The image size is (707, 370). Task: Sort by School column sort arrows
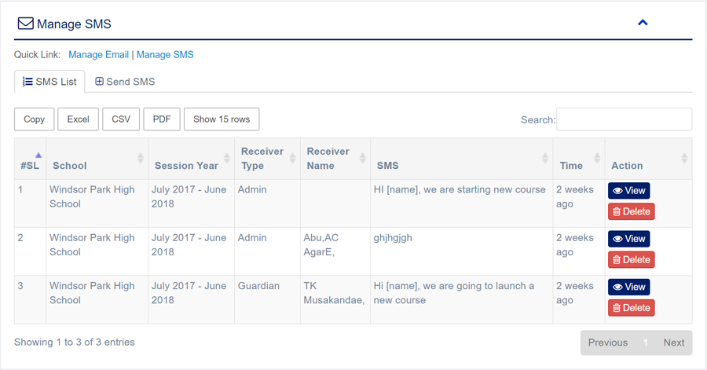coord(141,159)
